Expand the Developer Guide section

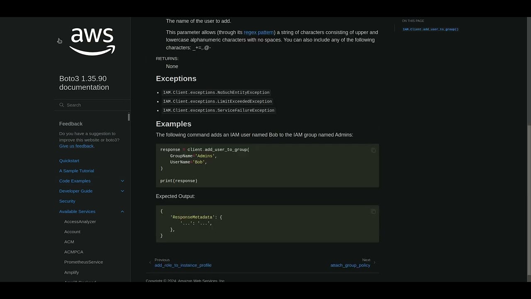click(122, 191)
